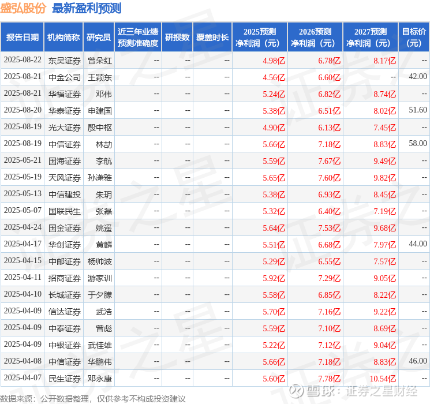Viewport: 430px width, 404px height.
Task: Click researcher name 于夕朦
Action: (x=99, y=295)
